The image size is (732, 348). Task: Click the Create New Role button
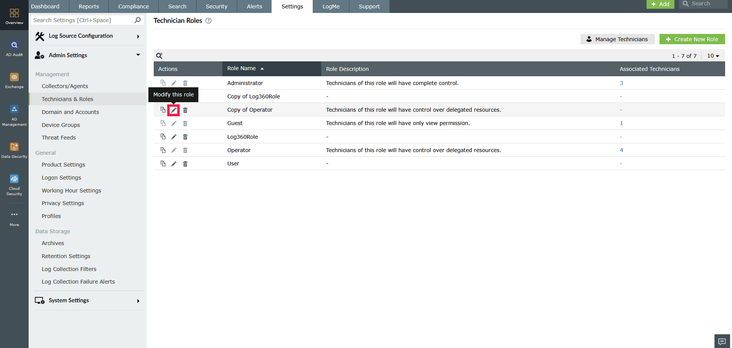click(692, 39)
